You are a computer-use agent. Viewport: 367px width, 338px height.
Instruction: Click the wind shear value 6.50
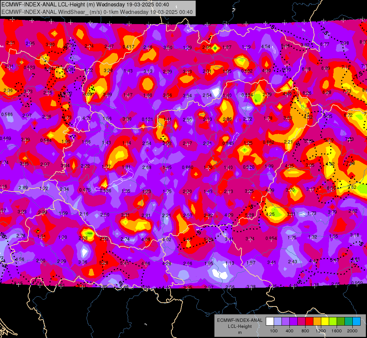tap(331, 188)
